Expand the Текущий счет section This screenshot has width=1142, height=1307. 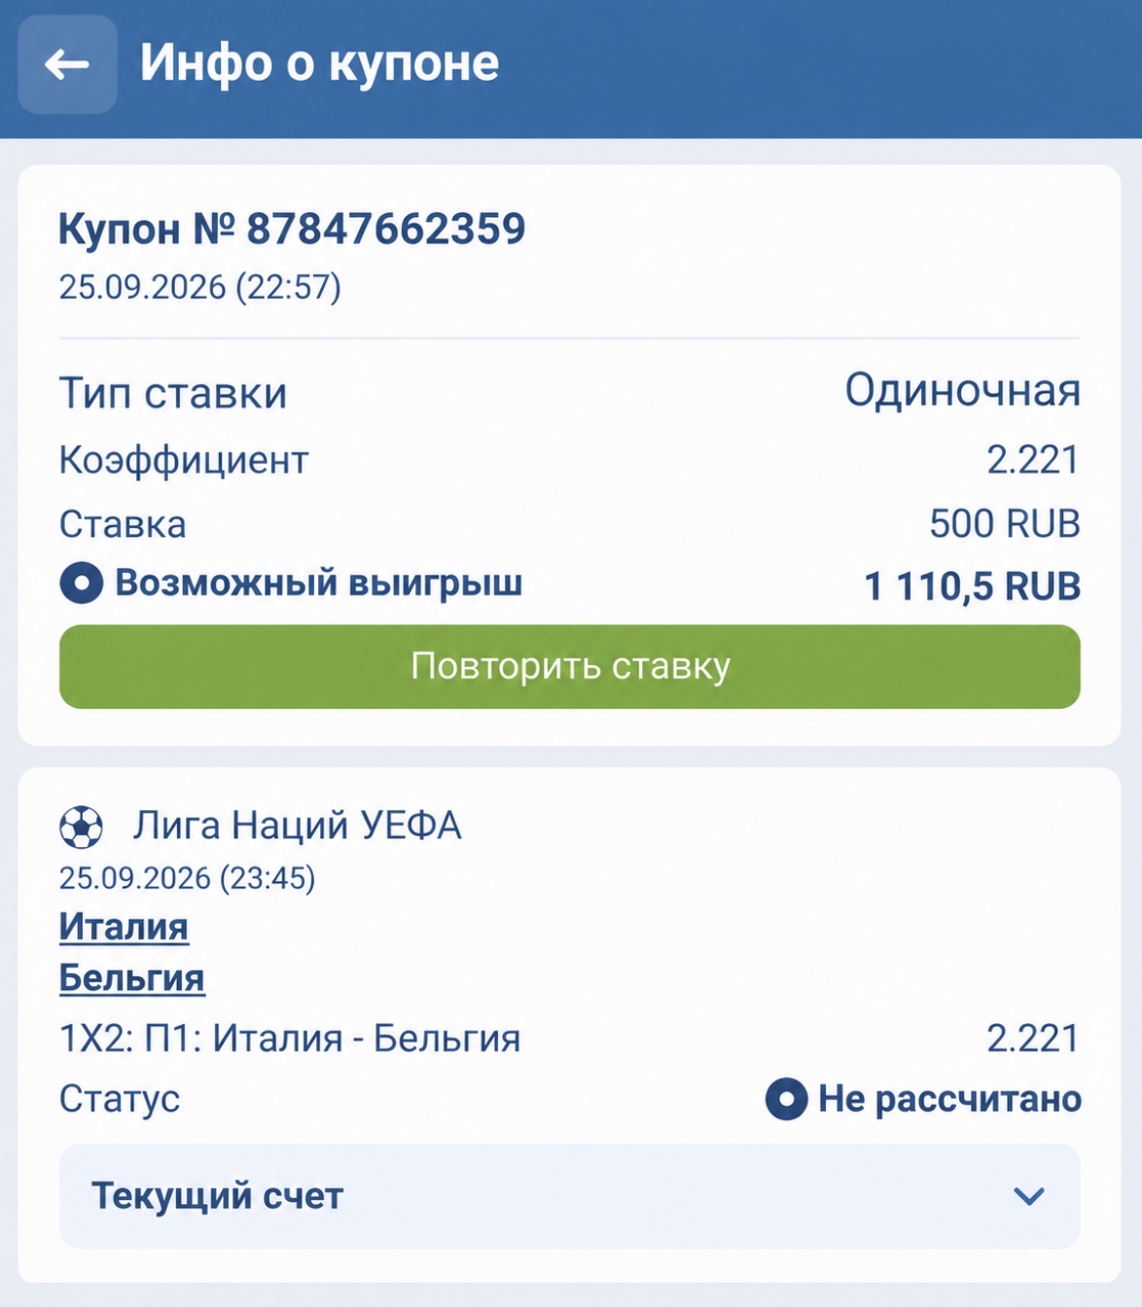(x=570, y=1196)
